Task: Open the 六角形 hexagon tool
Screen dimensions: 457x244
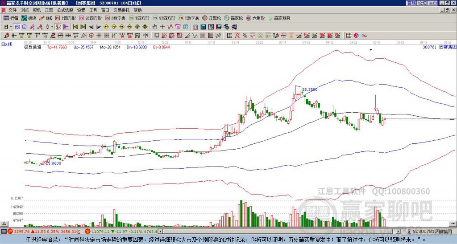Action: tap(256, 18)
